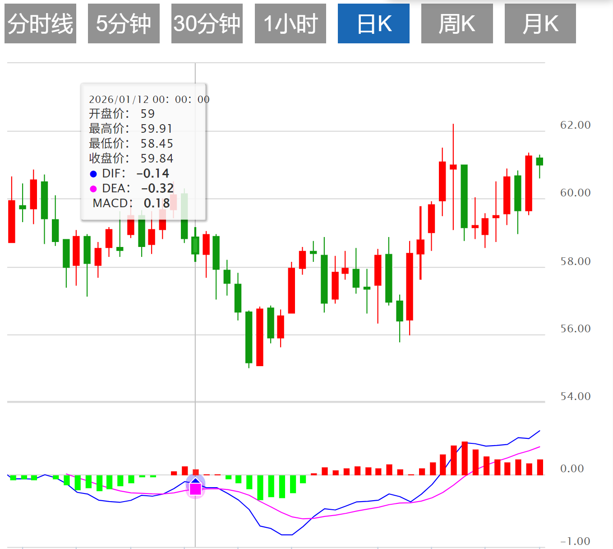
Task: Click the 54.00 price axis label
Action: click(575, 396)
